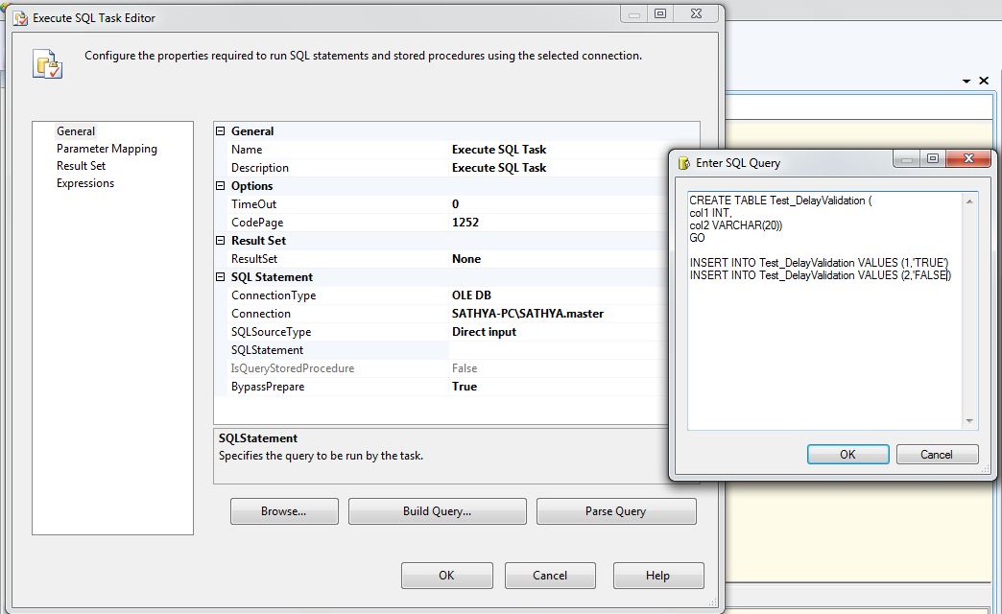
Task: Select the Result Set page on the left
Action: [81, 166]
